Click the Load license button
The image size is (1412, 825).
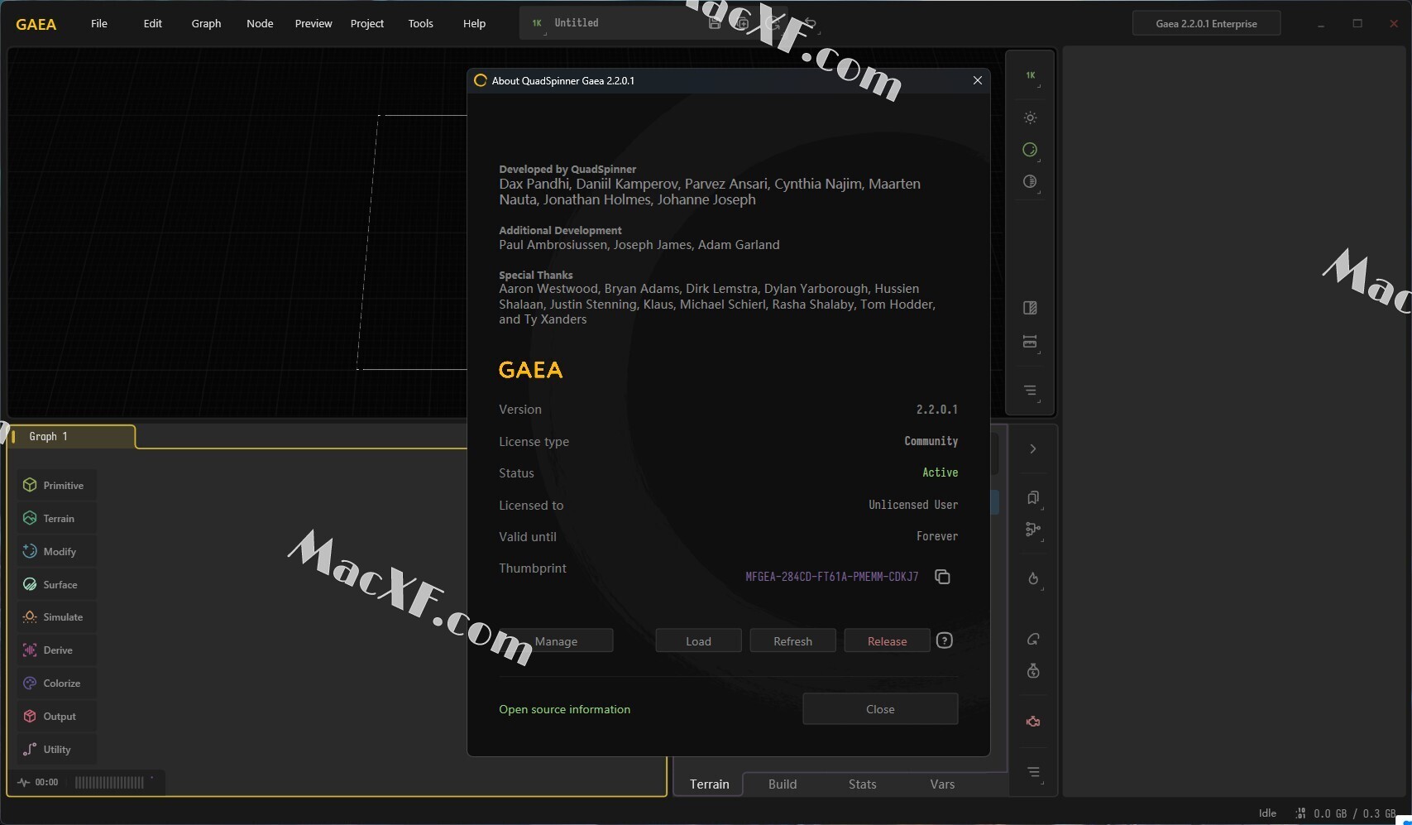tap(698, 641)
